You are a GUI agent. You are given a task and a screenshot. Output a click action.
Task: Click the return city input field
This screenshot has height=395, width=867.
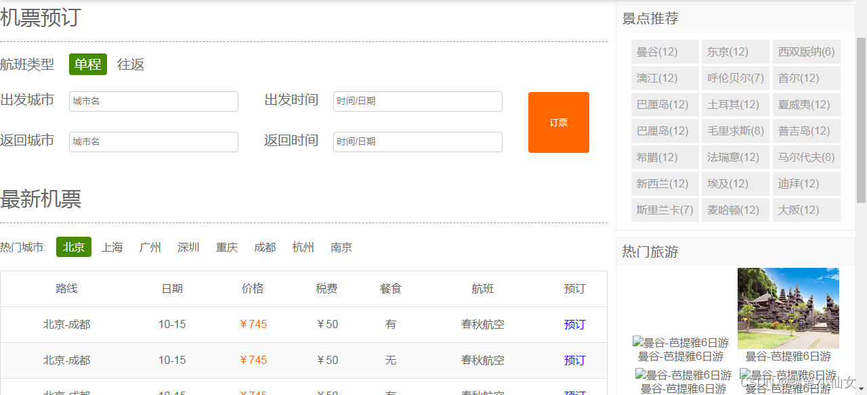pyautogui.click(x=153, y=141)
